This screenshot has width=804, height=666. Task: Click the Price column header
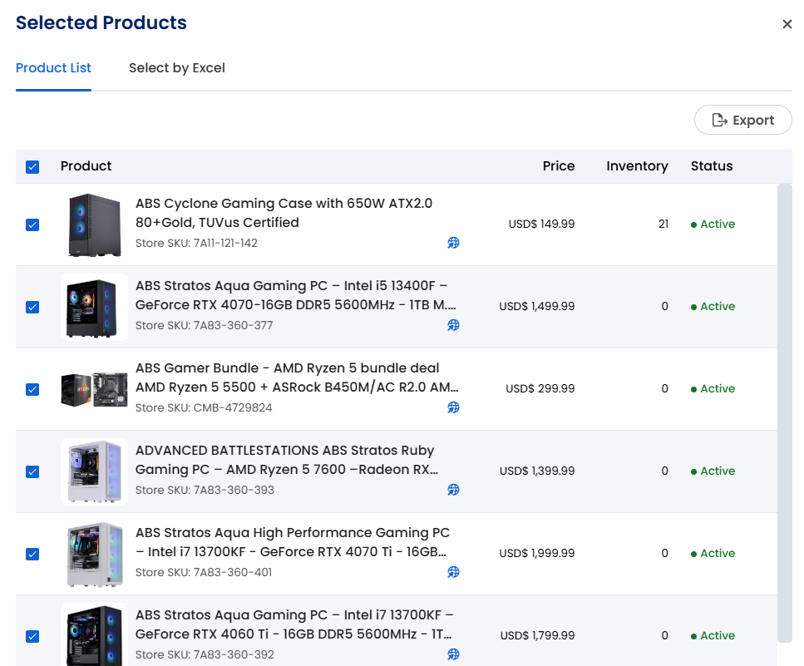point(559,166)
